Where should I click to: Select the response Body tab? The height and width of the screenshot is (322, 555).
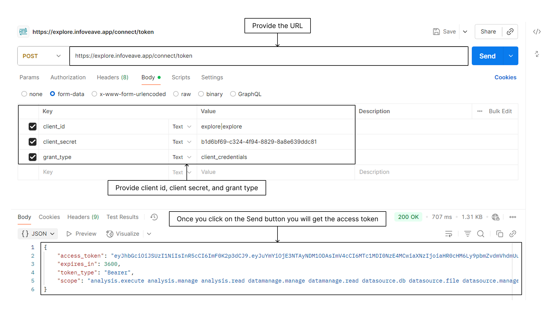[x=24, y=217]
